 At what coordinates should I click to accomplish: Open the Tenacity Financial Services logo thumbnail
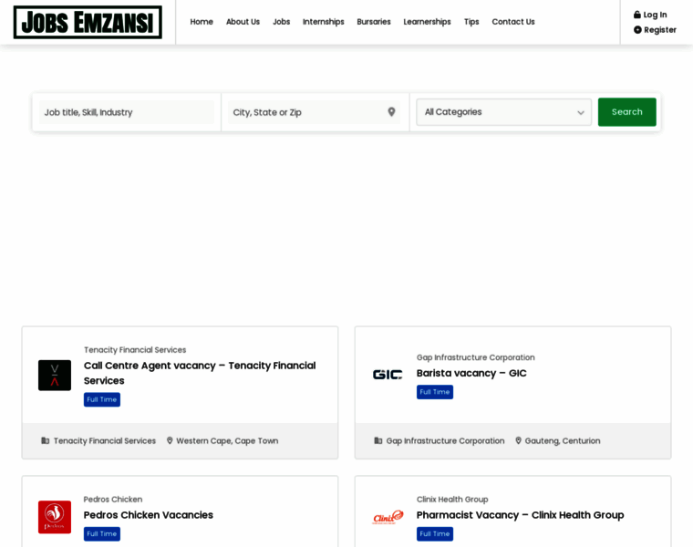(55, 375)
